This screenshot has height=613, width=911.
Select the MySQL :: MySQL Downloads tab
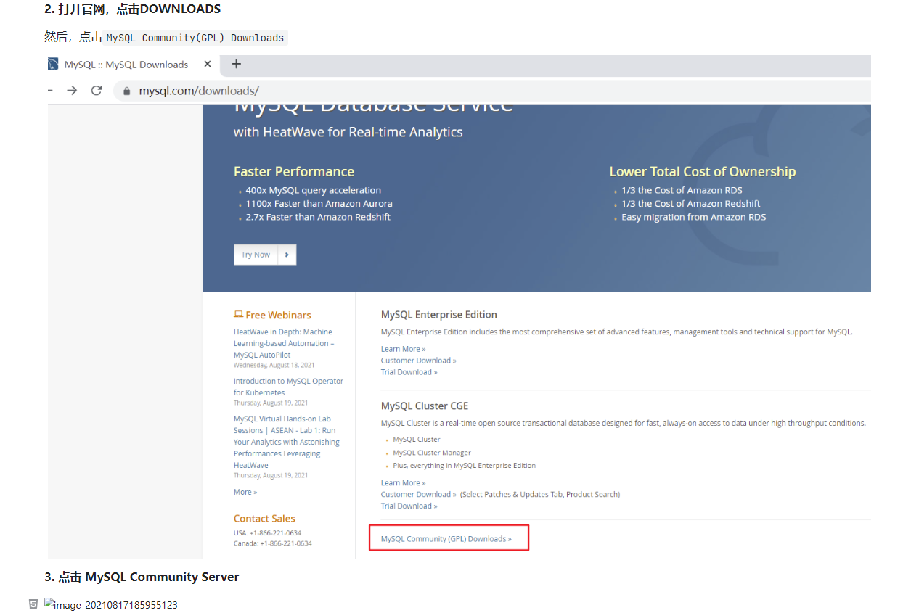tap(126, 65)
